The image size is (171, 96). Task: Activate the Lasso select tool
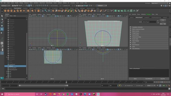[x=2, y=19]
